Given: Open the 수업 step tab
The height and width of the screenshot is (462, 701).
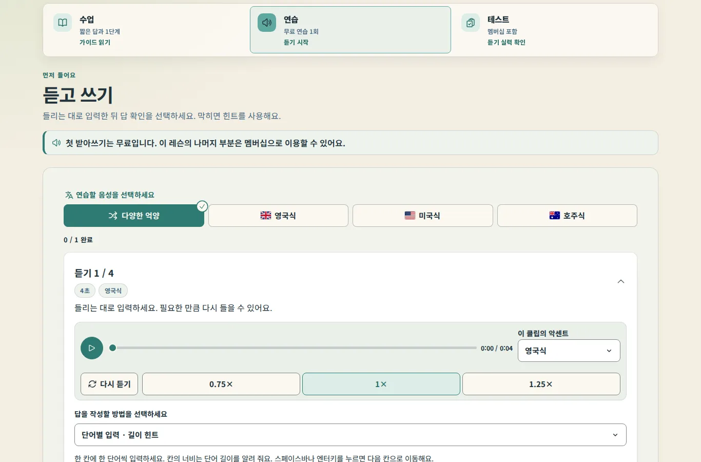Looking at the screenshot, I should [x=147, y=30].
